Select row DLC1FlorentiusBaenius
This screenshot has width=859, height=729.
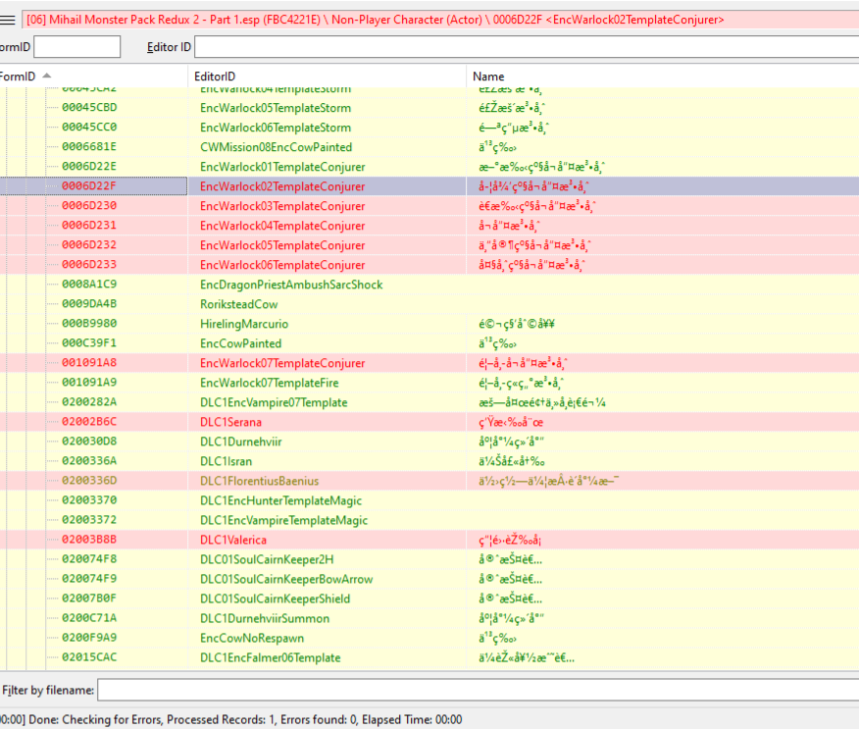429,481
